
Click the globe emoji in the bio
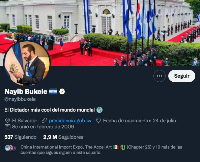click(x=99, y=110)
